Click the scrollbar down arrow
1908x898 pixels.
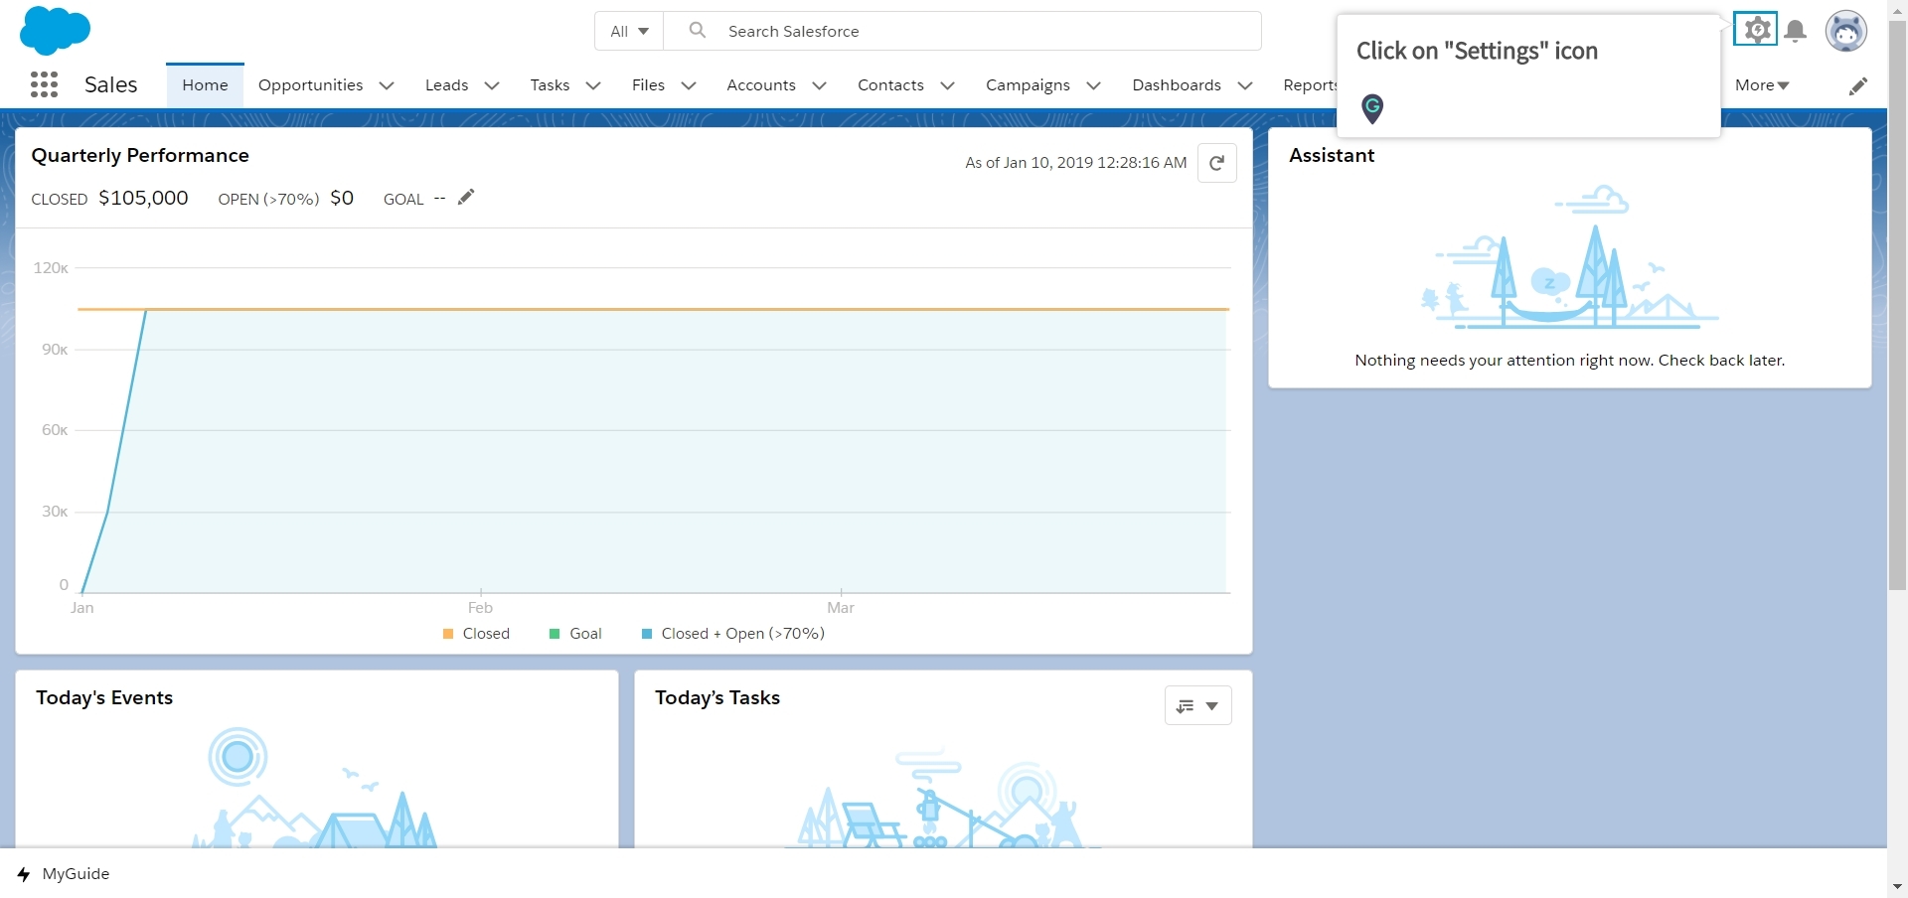point(1897,887)
